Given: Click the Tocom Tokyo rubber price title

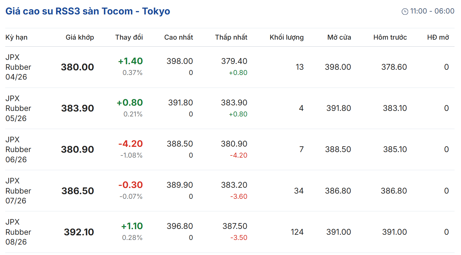Looking at the screenshot, I should tap(88, 11).
